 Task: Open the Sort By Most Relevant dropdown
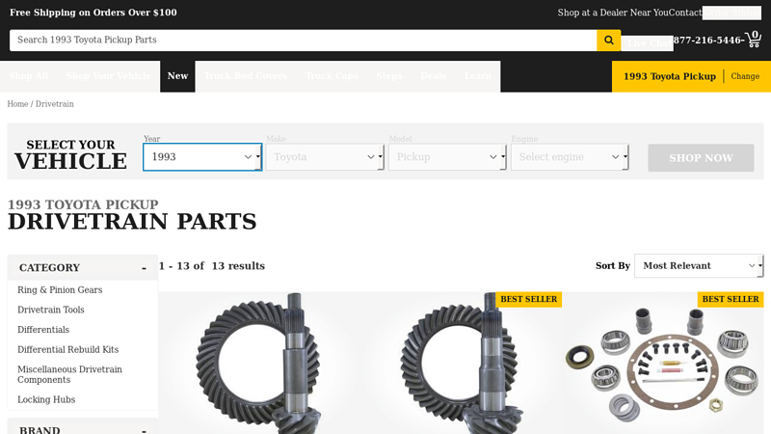pyautogui.click(x=699, y=266)
